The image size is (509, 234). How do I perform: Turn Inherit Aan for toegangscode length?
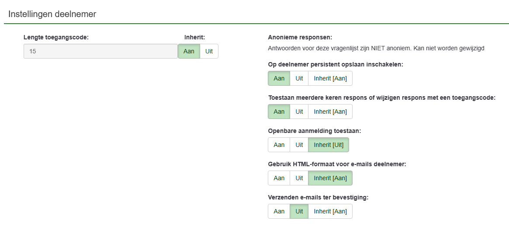[x=189, y=51]
